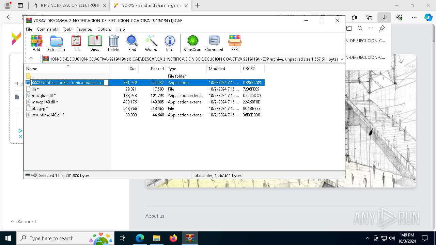
Task: Open Task View on taskbar
Action: tap(123, 238)
